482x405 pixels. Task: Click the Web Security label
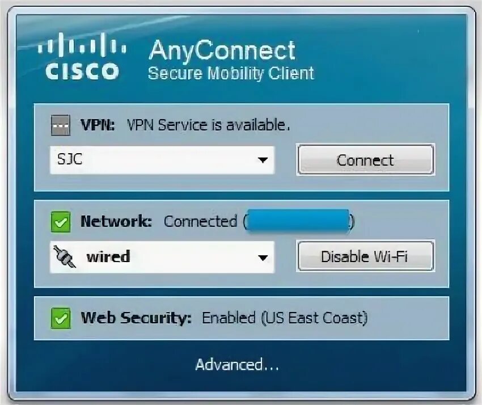tap(136, 318)
